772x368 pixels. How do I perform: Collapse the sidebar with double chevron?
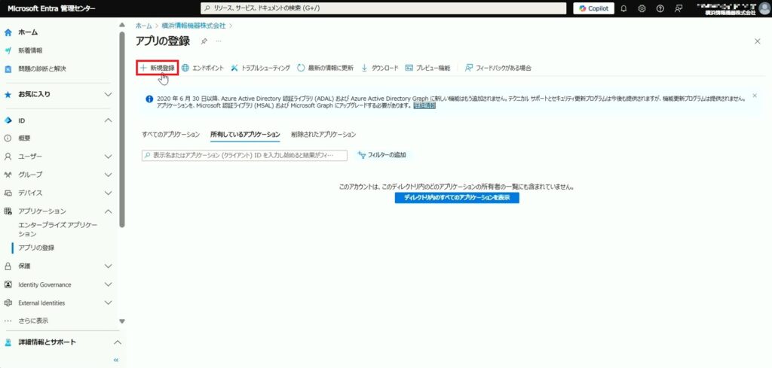coord(116,360)
